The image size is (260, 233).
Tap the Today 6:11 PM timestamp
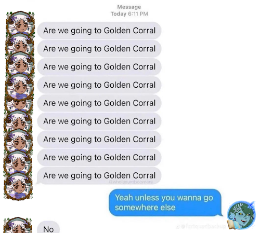[129, 14]
